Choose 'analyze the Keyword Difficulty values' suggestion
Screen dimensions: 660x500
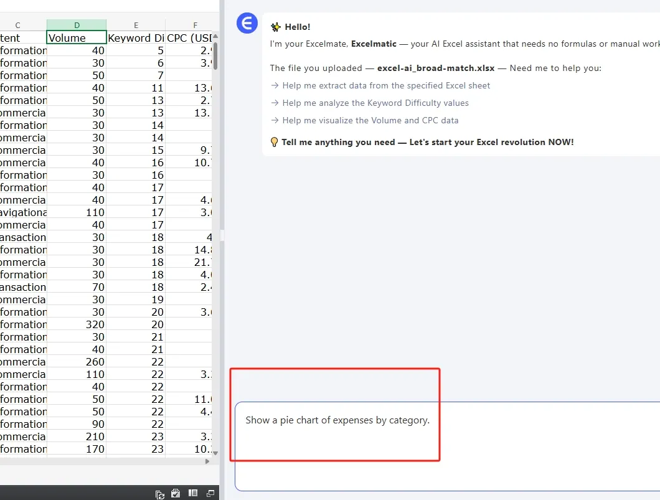(375, 103)
